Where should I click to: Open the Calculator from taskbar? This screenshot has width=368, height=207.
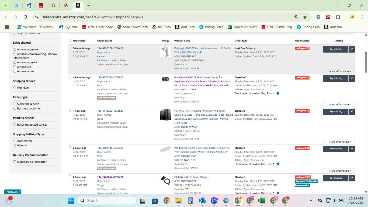tap(190, 201)
